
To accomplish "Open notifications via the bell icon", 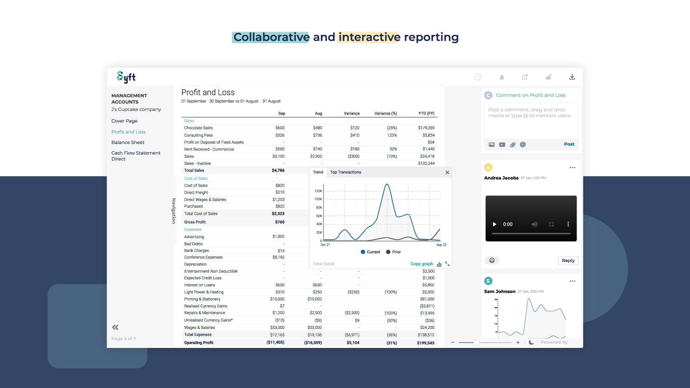I will pos(502,77).
